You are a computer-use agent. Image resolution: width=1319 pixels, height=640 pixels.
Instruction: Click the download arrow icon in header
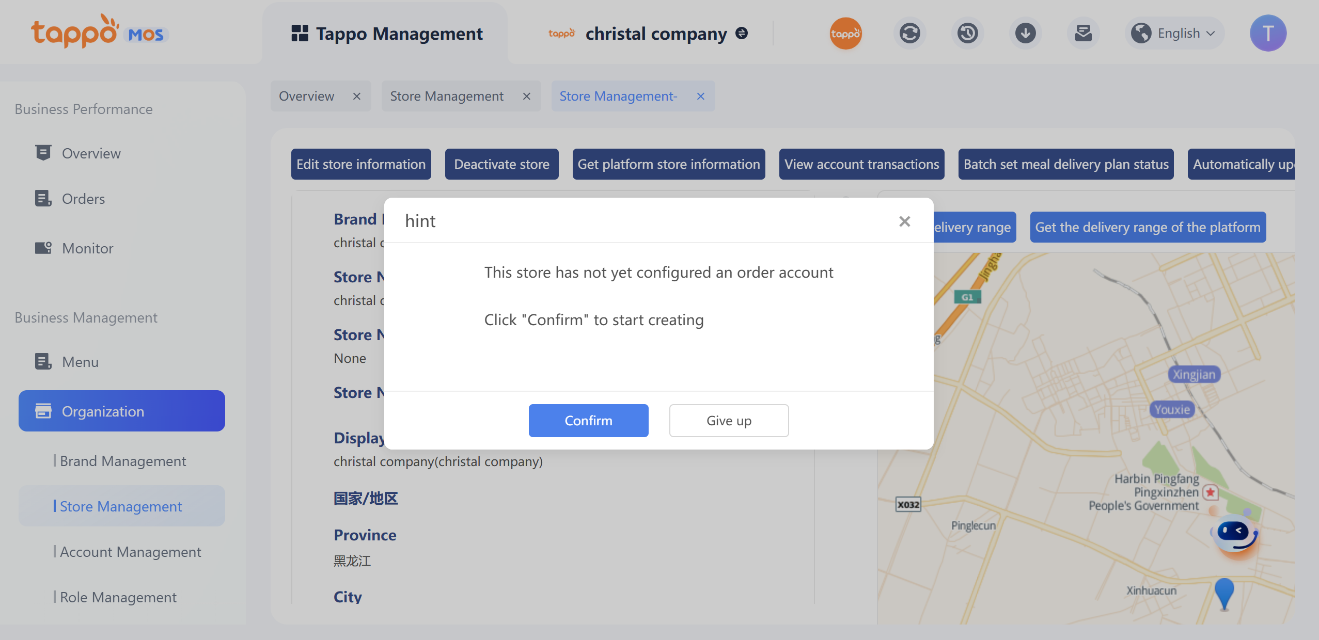pos(1025,34)
